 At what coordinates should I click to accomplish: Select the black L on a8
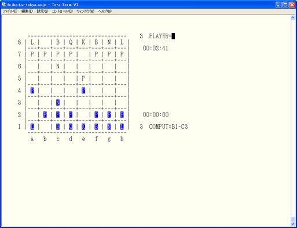tap(32, 42)
